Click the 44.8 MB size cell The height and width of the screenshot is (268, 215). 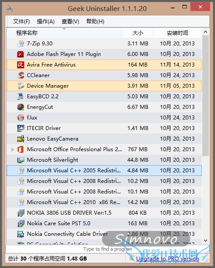click(x=137, y=160)
